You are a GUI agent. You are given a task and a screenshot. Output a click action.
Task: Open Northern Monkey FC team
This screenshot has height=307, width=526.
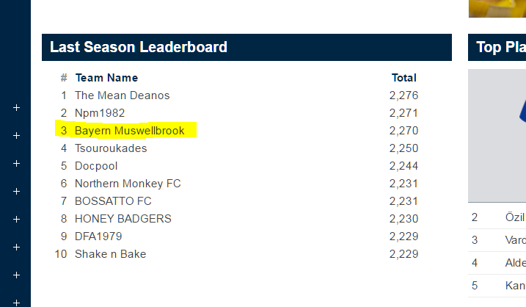(128, 184)
